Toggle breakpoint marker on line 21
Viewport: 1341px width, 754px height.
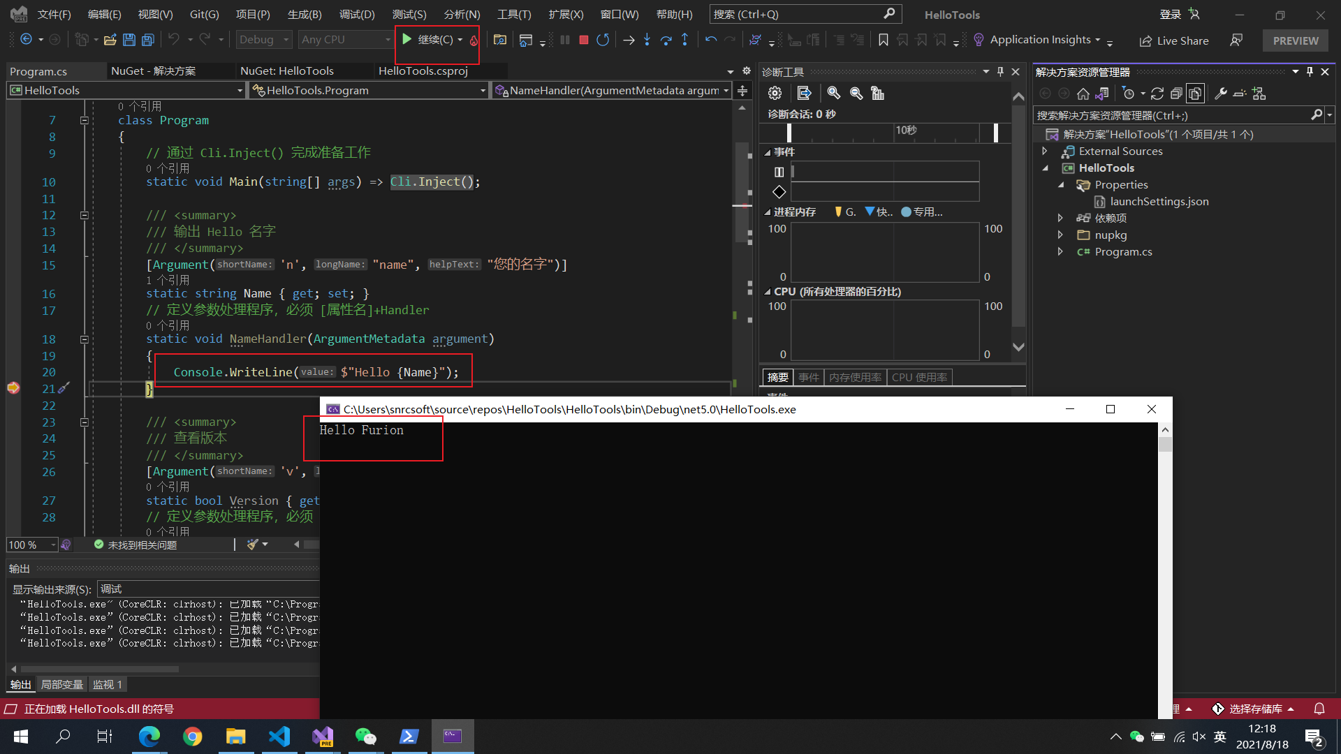(13, 388)
